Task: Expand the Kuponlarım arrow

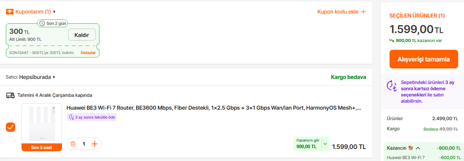Action: [x=54, y=12]
